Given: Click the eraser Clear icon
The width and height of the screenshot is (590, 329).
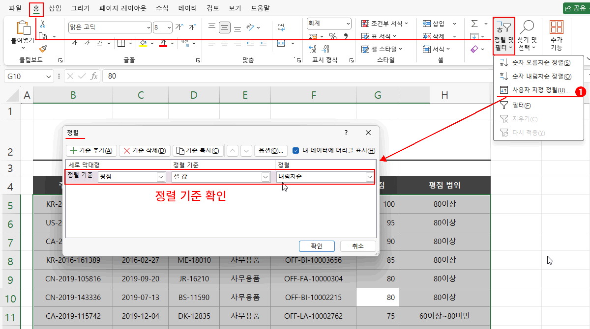Looking at the screenshot, I should tap(474, 49).
